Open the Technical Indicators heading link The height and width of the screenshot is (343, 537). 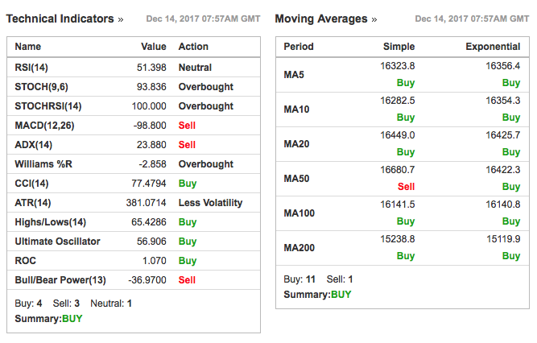60,19
